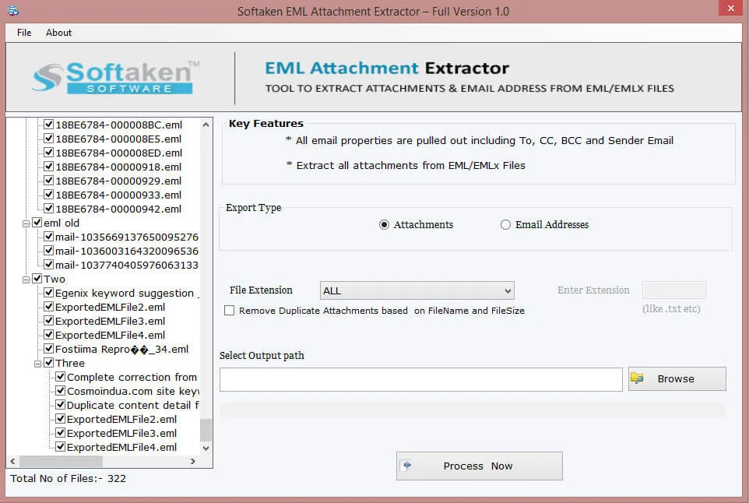Click the folder icon on Browse button

pos(637,378)
